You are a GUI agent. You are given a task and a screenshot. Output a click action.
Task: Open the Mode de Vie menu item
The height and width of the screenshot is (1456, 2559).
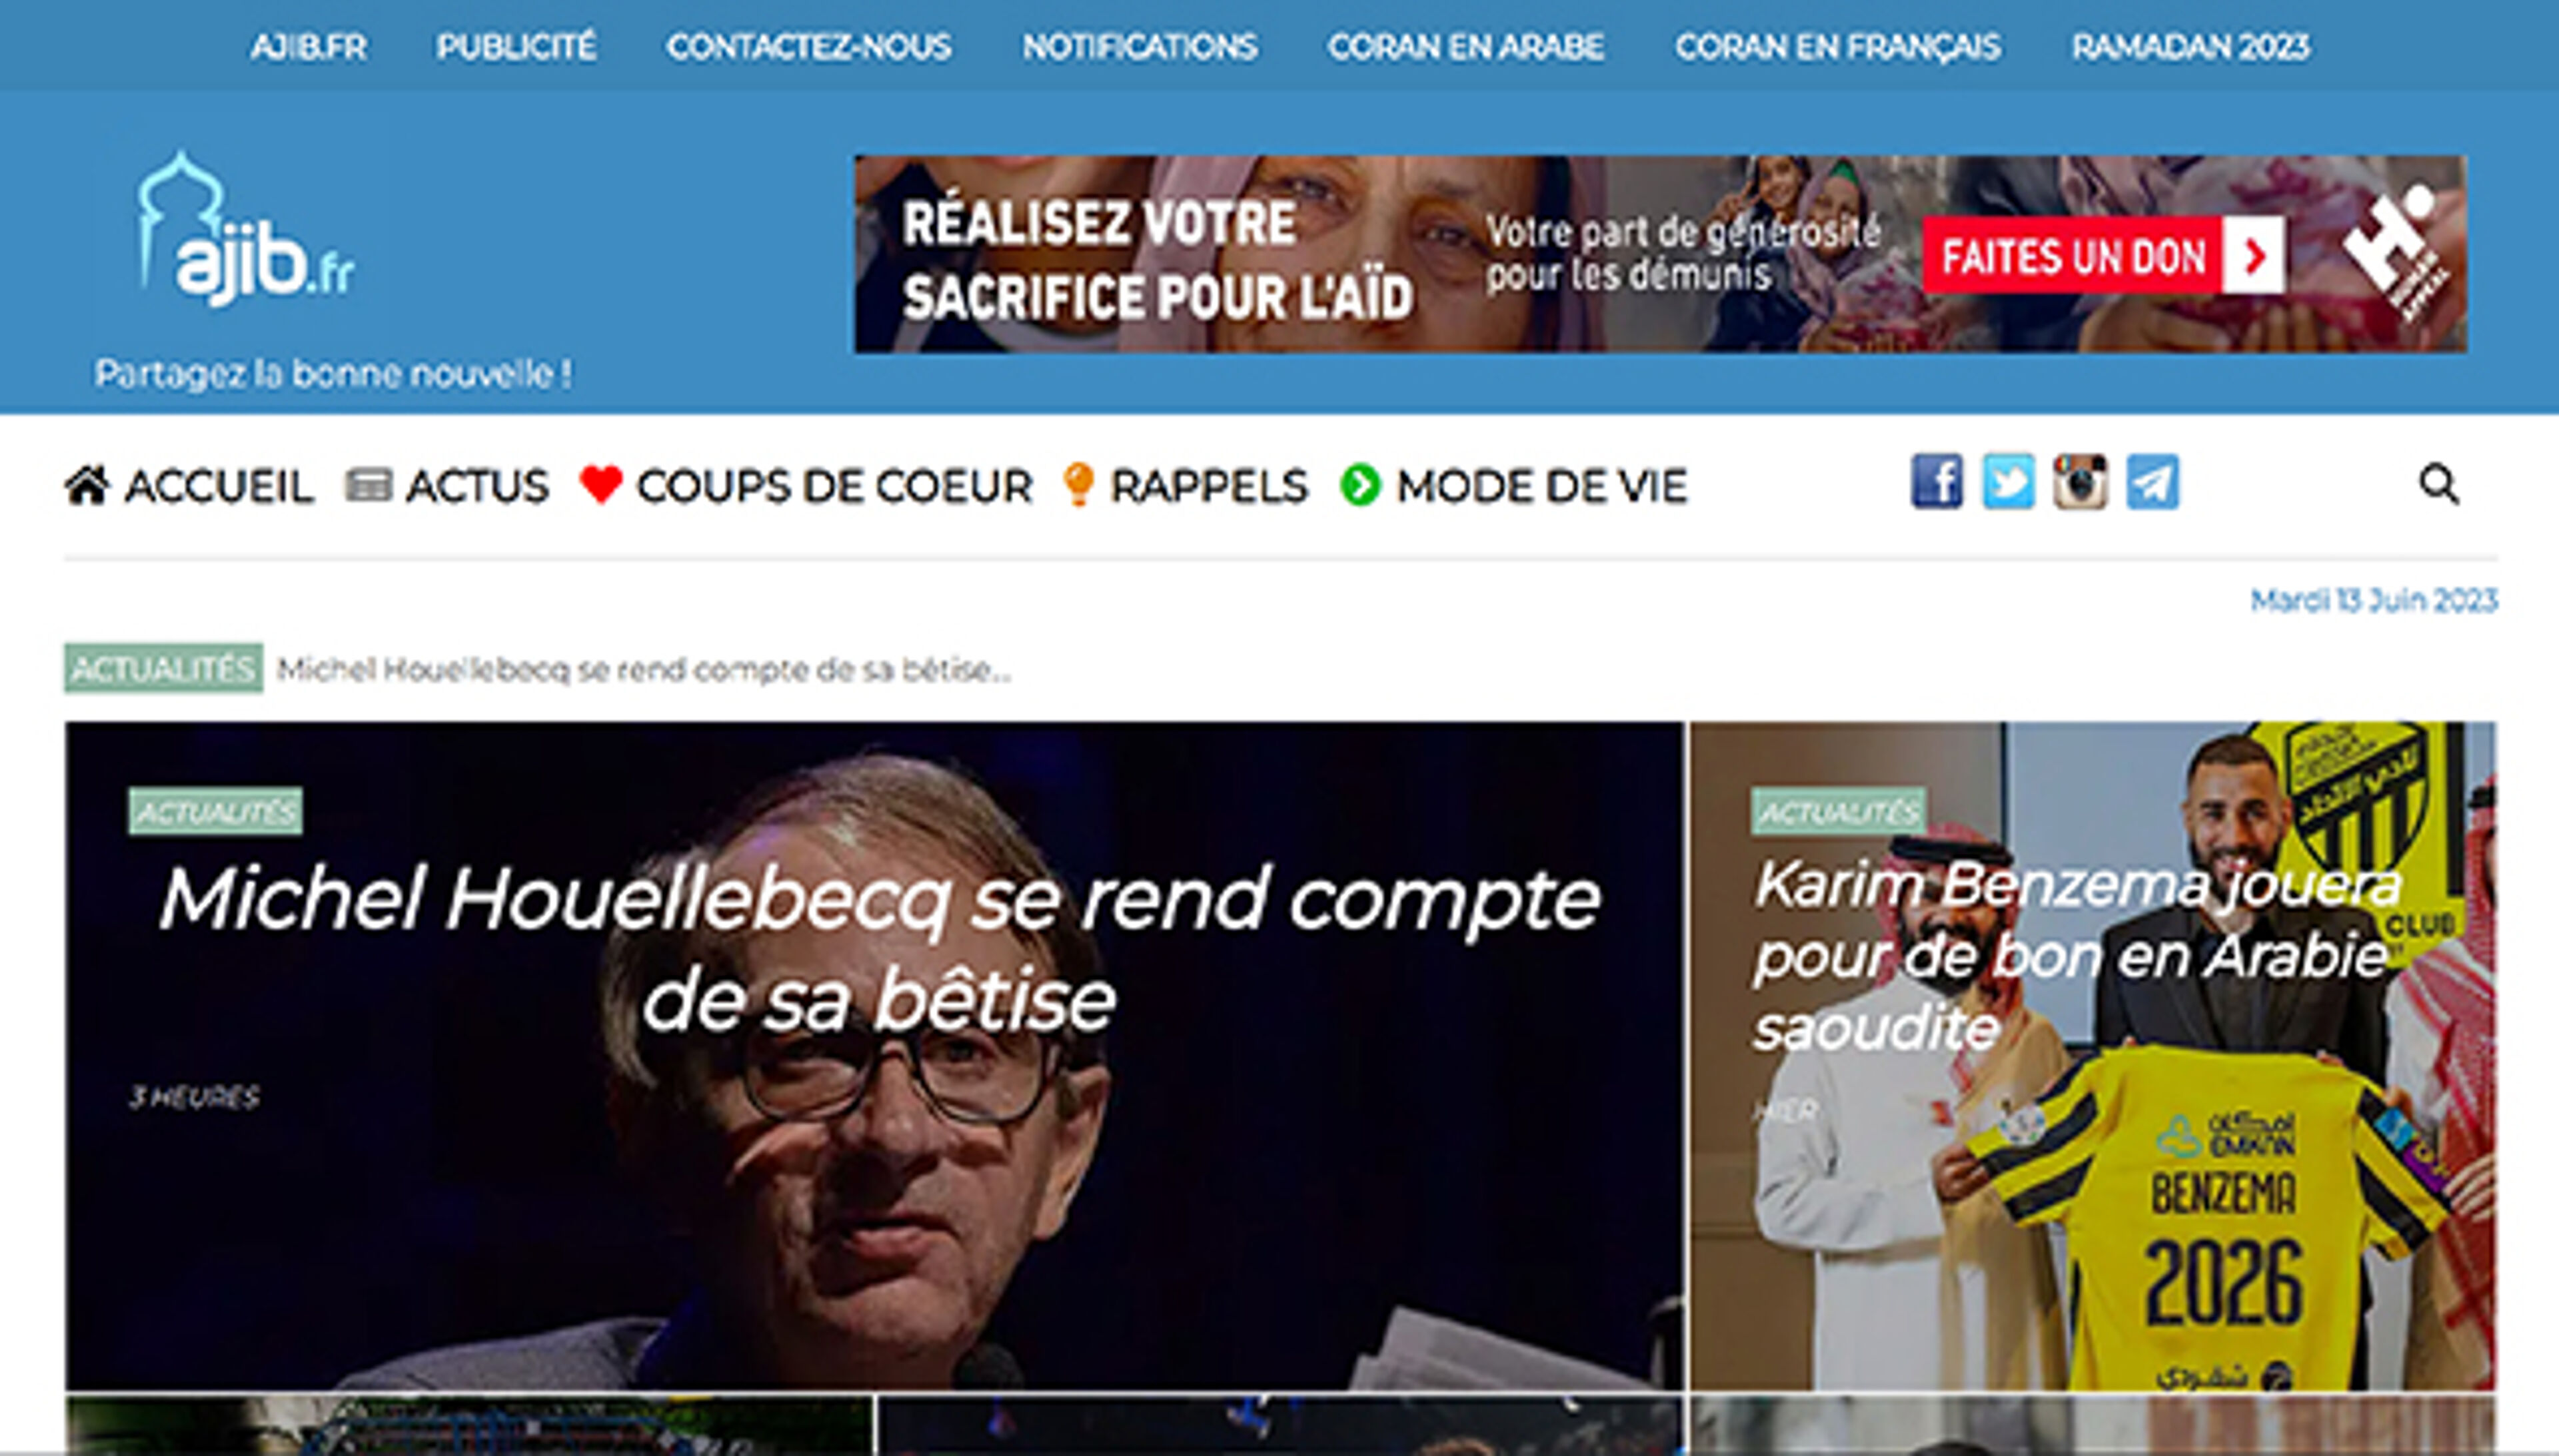pyautogui.click(x=1541, y=487)
